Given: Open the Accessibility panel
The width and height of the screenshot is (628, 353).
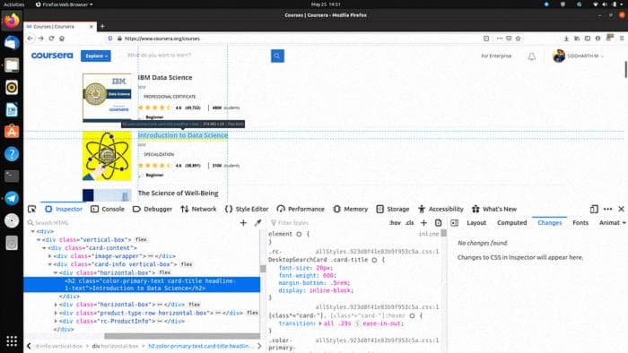Looking at the screenshot, I should [x=440, y=209].
